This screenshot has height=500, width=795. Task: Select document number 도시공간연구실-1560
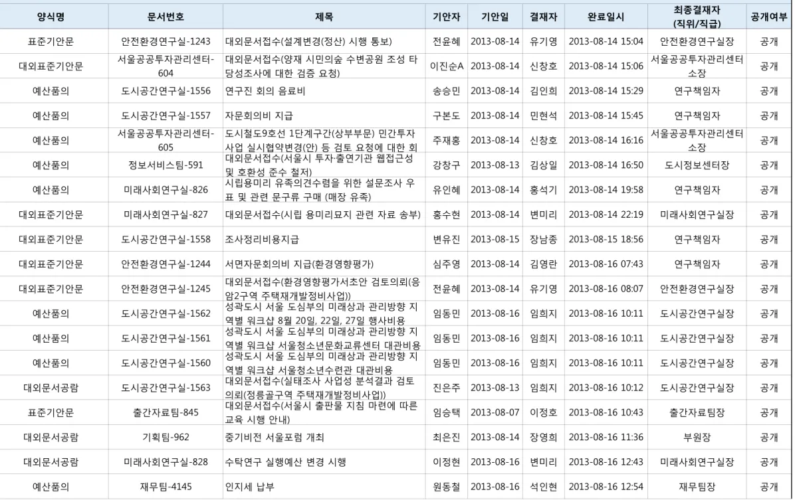[166, 363]
